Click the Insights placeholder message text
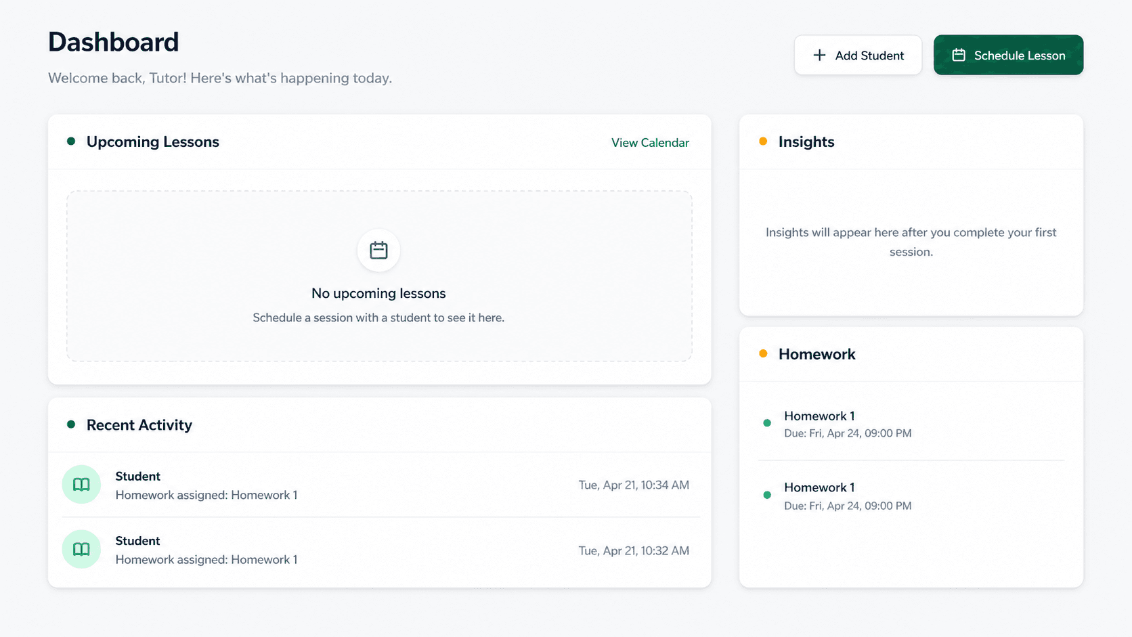This screenshot has height=637, width=1132. tap(911, 242)
